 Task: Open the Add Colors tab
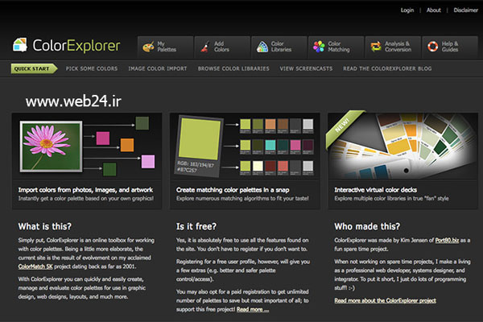(x=222, y=47)
